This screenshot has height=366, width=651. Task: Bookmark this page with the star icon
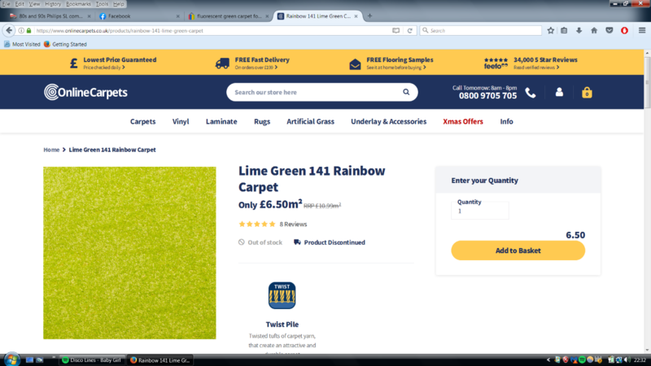[551, 31]
